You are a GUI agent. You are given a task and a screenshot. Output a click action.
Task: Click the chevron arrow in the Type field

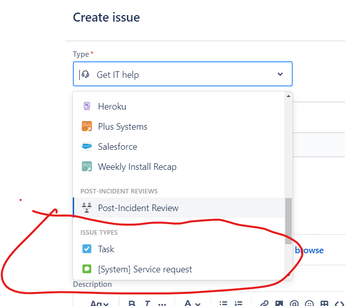(x=280, y=74)
